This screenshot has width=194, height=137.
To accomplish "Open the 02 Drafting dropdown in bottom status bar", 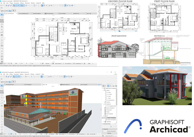I will click(x=52, y=134).
